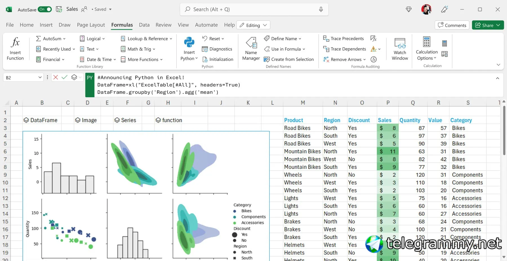Toggle the AutoSave switch off
This screenshot has height=261, width=507.
pos(45,9)
